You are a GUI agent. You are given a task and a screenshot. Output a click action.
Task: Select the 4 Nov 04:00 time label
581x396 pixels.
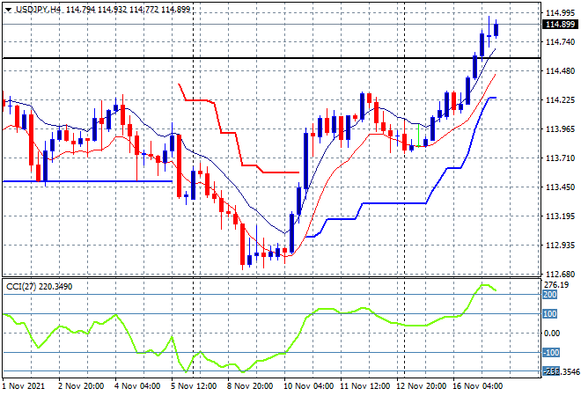pos(137,386)
